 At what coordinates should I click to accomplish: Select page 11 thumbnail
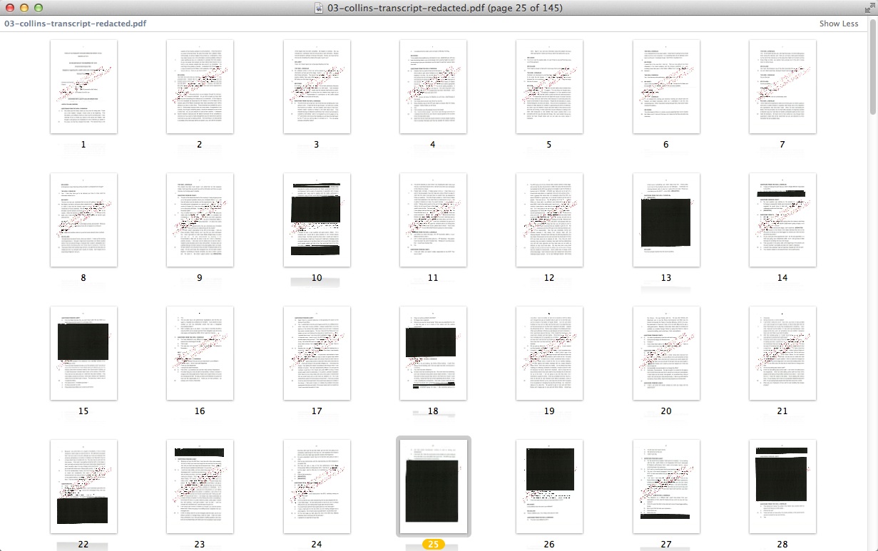pyautogui.click(x=433, y=220)
